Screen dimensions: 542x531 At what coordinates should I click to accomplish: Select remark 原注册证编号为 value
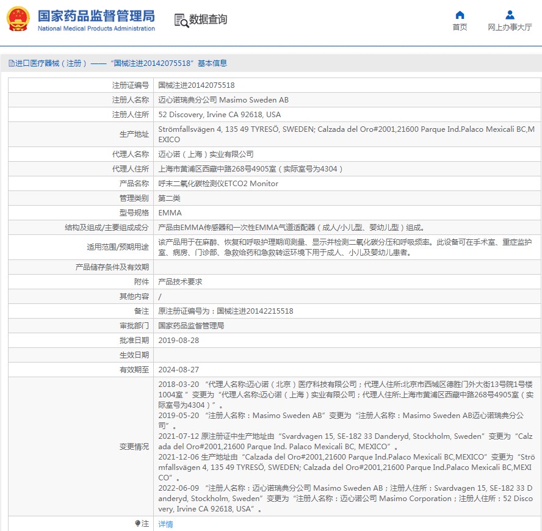click(x=226, y=311)
